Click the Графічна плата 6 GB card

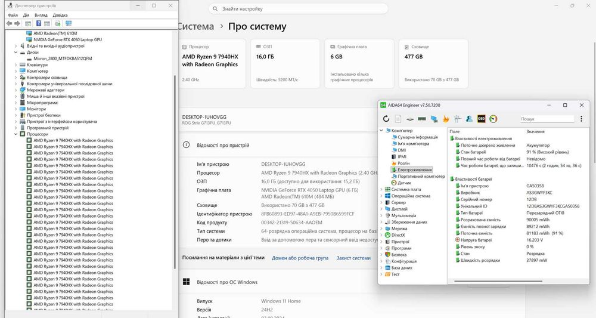(x=359, y=63)
